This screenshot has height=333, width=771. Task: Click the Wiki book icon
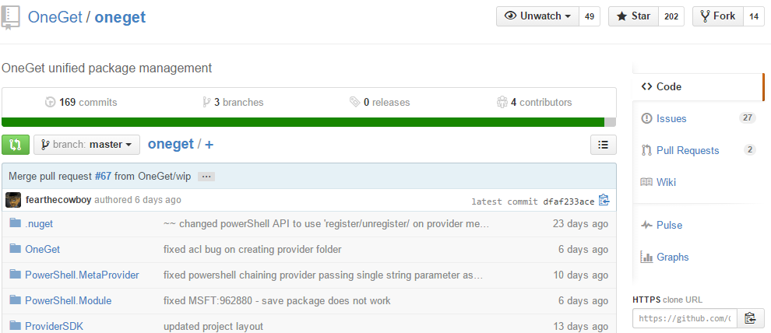[646, 182]
